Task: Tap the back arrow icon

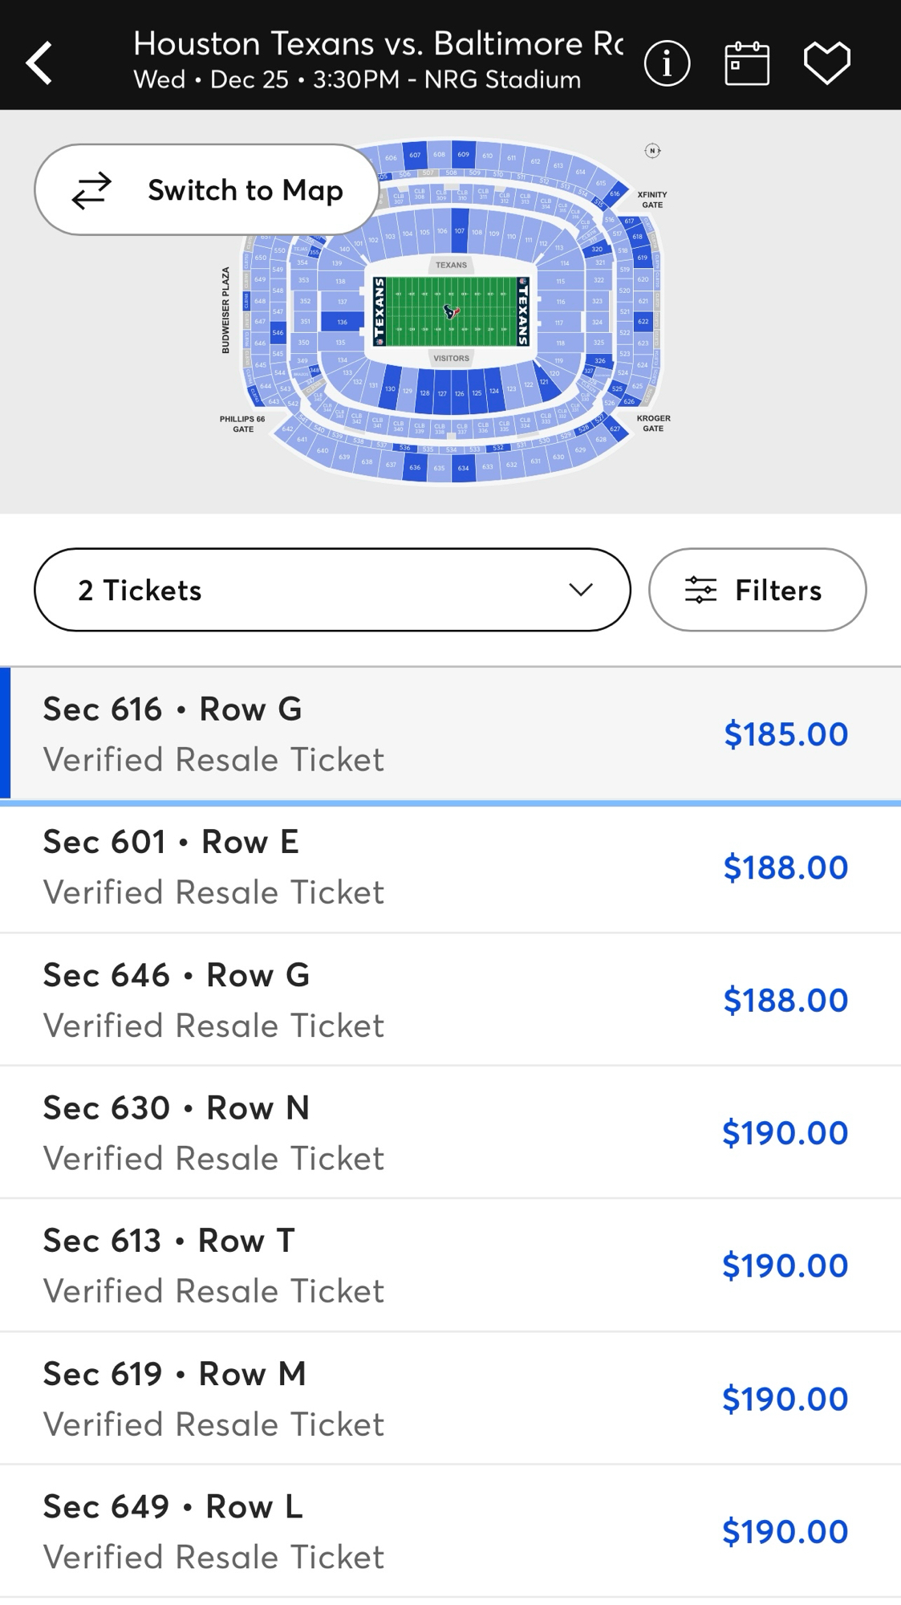Action: click(40, 63)
